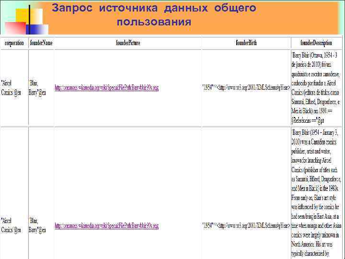Click the Portuguese description ending with @pt
Image resolution: width=345 pixels, height=259 pixels.
coord(316,88)
